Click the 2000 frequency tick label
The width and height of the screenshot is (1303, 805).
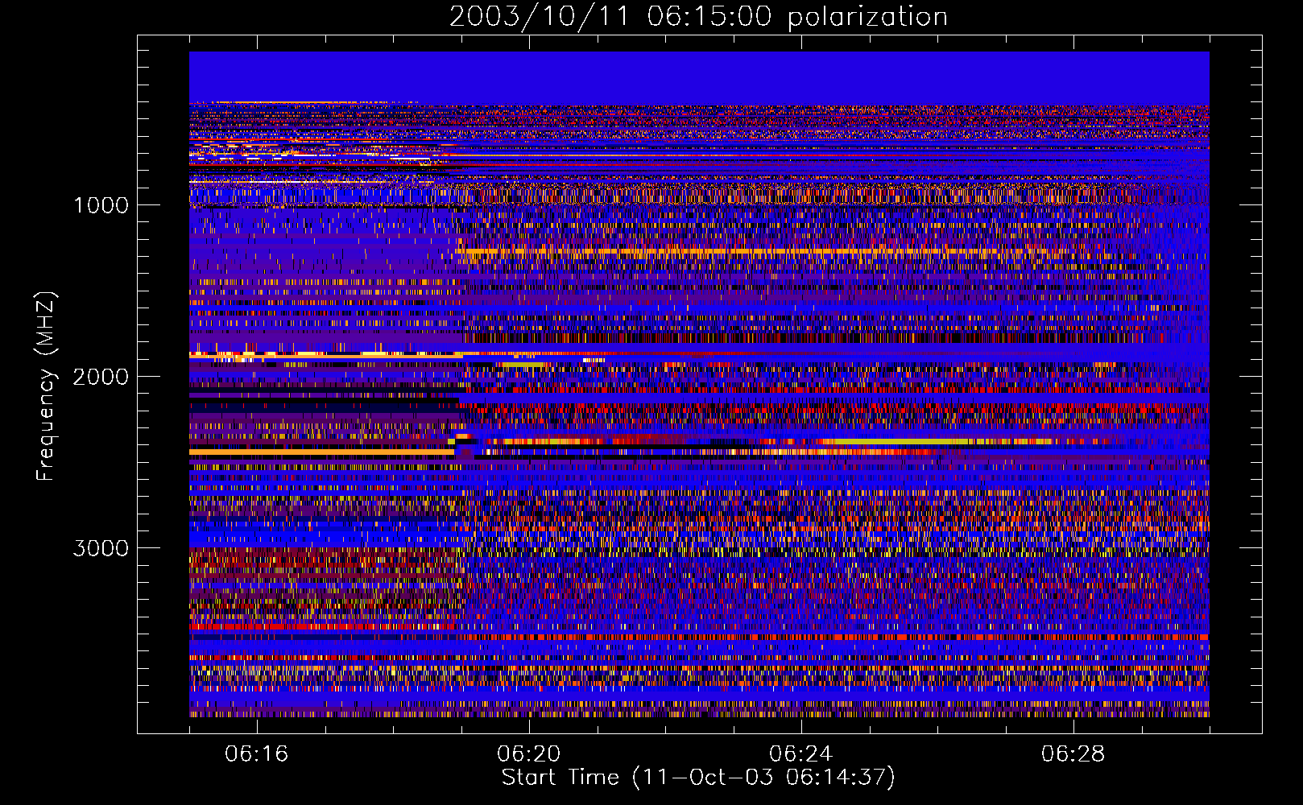click(x=101, y=377)
